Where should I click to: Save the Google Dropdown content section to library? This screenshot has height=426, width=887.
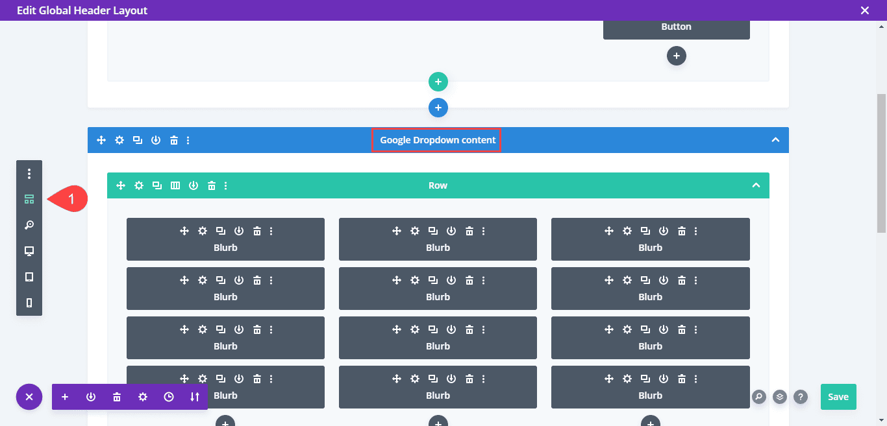click(156, 140)
